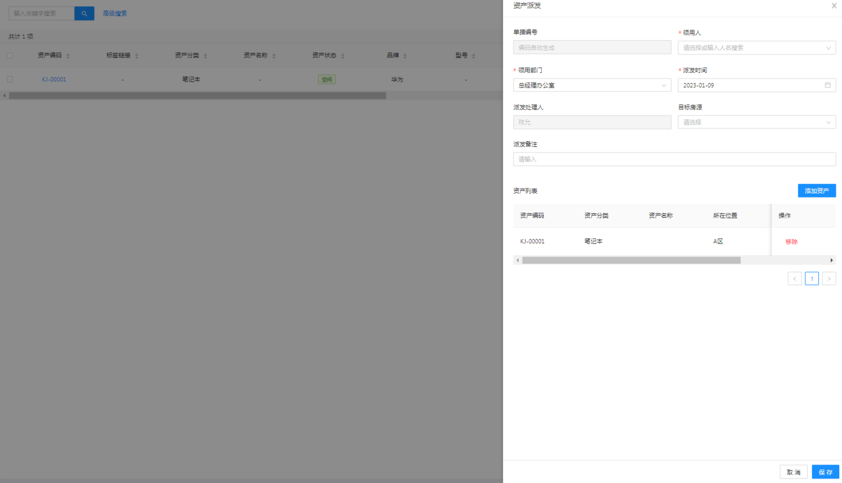Toggle select-all checkbox in table header
The width and height of the screenshot is (842, 483).
(10, 56)
